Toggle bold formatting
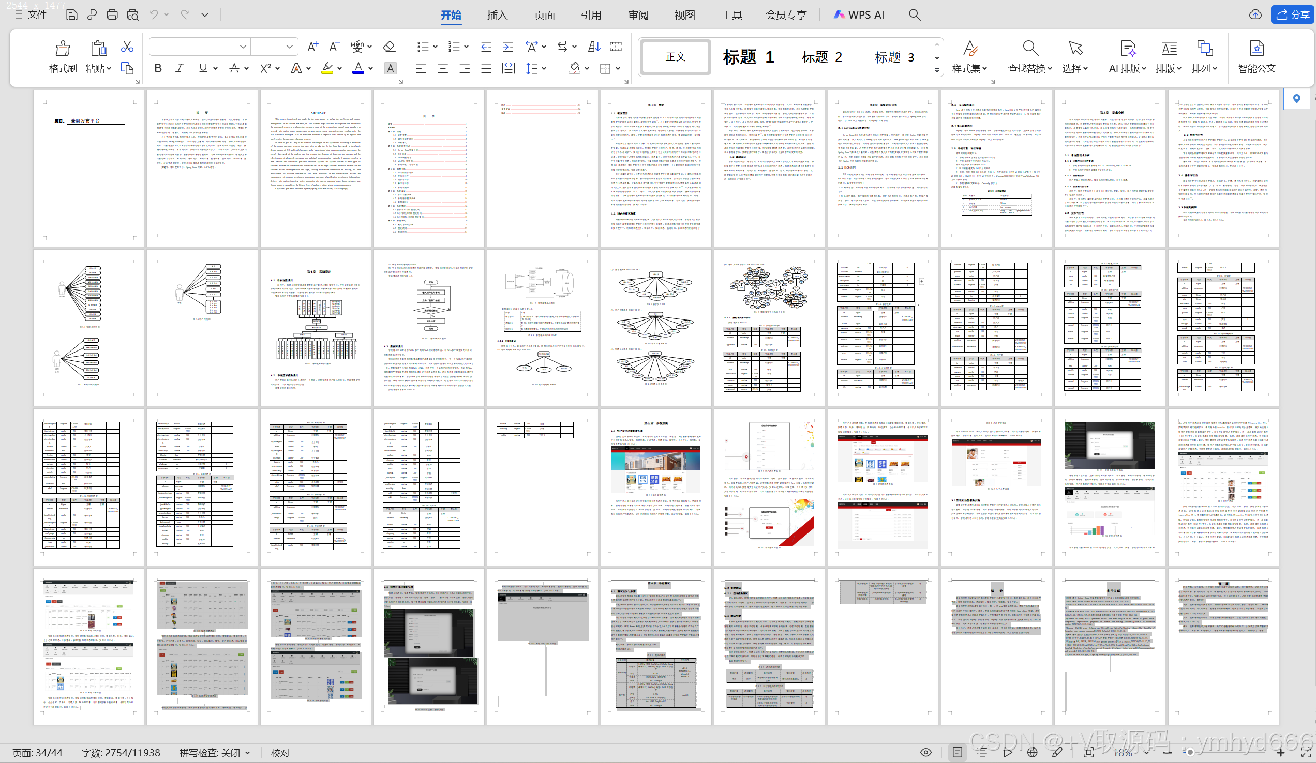 click(x=158, y=68)
